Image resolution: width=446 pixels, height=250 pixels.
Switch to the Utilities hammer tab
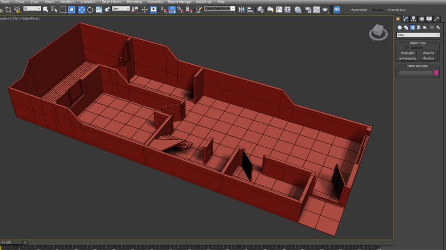click(436, 19)
